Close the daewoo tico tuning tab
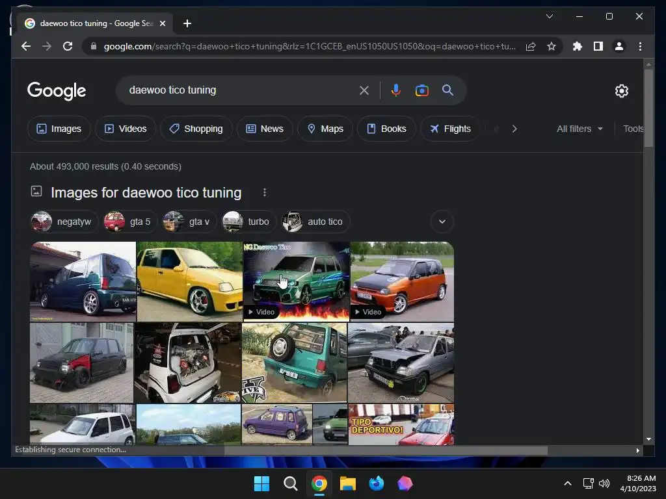 pyautogui.click(x=162, y=23)
